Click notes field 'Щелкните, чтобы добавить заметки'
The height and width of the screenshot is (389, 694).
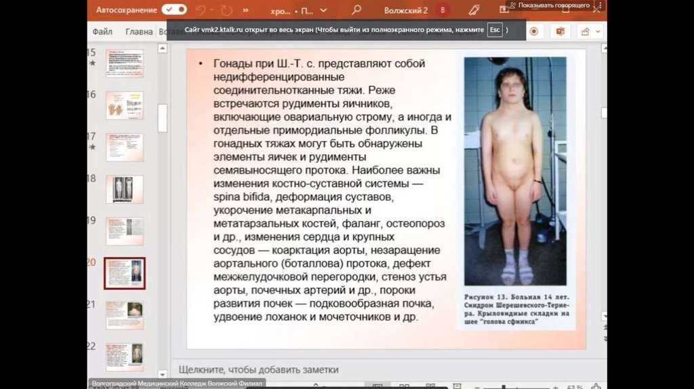(258, 369)
